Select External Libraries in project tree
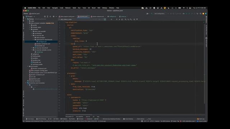Screen dimensions: 230x129 [34, 81]
